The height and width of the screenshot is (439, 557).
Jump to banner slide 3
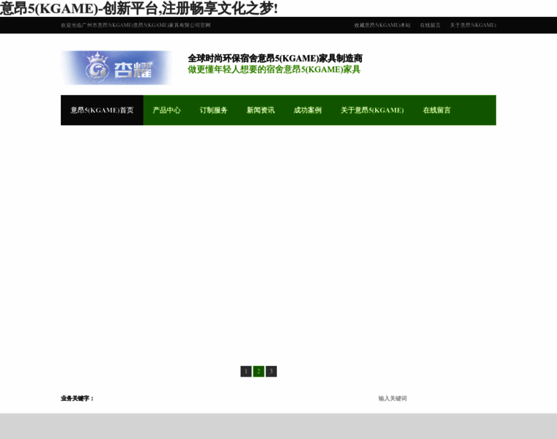point(271,371)
